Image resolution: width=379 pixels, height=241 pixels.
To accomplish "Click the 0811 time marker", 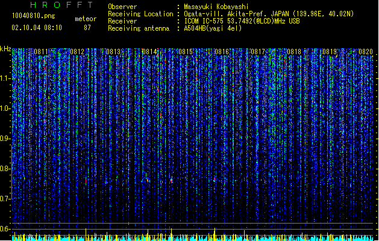I will pyautogui.click(x=41, y=52).
